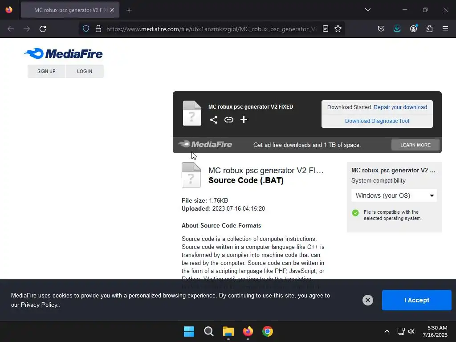
Task: Click the site security padlock icon
Action: click(98, 29)
